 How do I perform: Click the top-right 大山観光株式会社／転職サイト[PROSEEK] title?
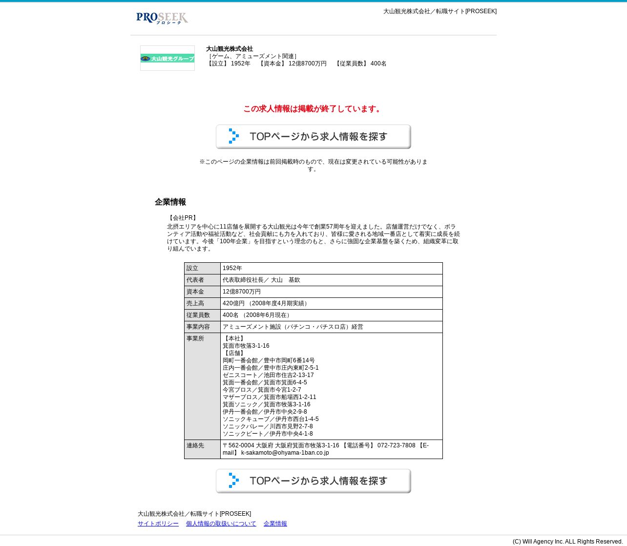[x=440, y=11]
